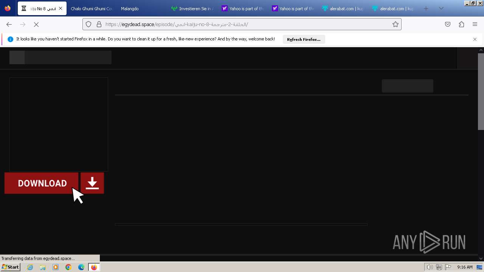Open Windows Explorer folder from taskbar

click(x=43, y=267)
